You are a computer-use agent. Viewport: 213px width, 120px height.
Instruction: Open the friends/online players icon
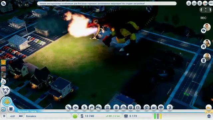click(205, 3)
